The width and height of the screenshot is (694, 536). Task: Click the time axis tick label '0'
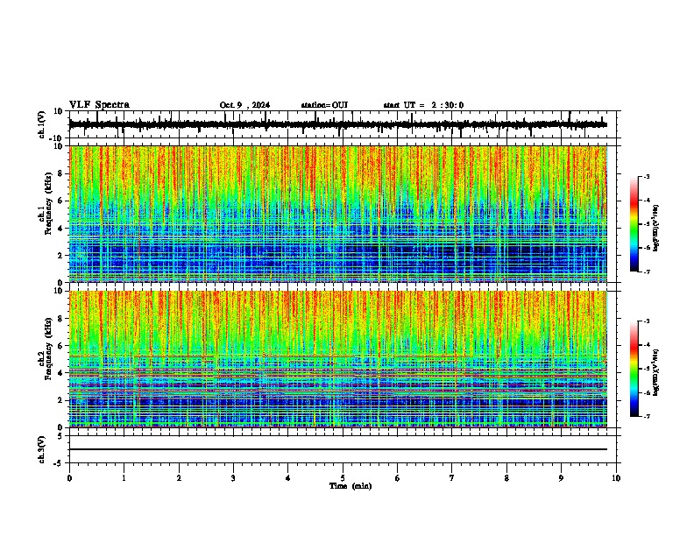[x=69, y=478]
